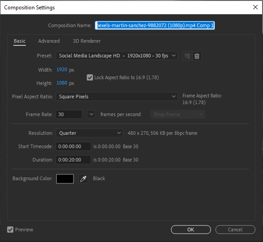263x242 pixels.
Task: Click the Frame Rate value field
Action: coord(69,114)
